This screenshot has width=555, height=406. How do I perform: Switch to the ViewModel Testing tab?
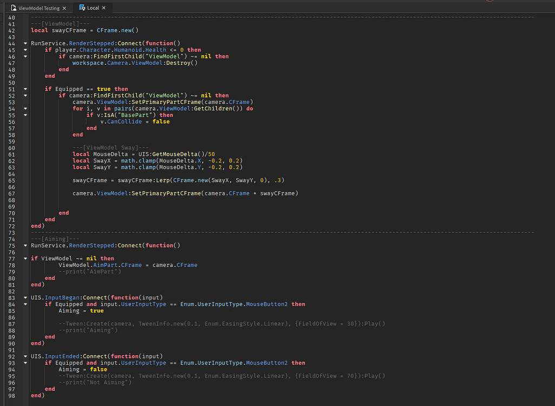click(39, 8)
